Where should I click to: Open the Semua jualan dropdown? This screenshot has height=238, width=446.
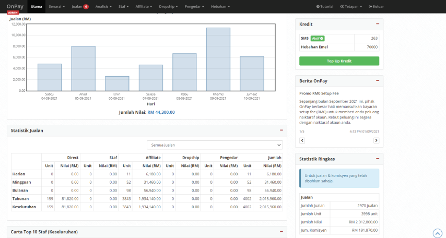(215, 145)
